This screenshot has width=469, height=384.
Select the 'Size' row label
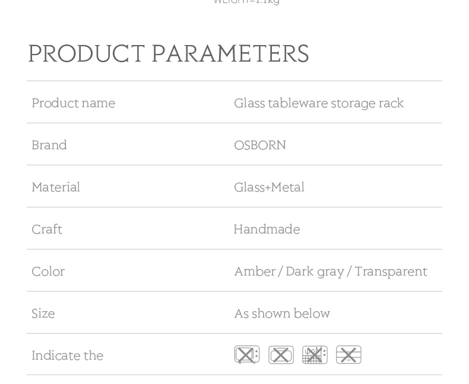(x=43, y=313)
